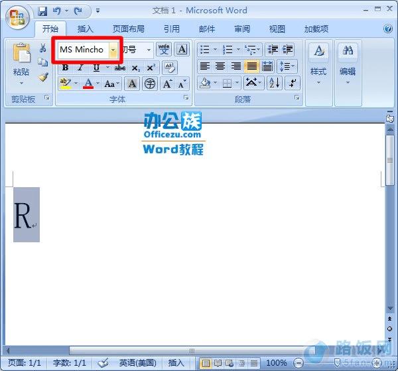Toggle Underline formatting
This screenshot has width=398, height=371.
pyautogui.click(x=96, y=68)
